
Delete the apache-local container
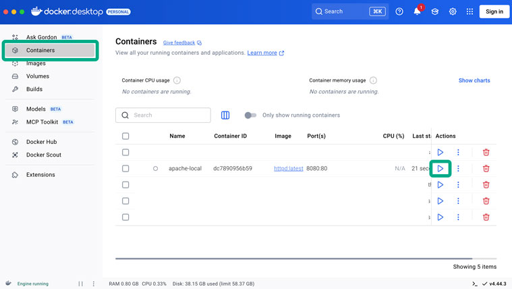tap(486, 168)
